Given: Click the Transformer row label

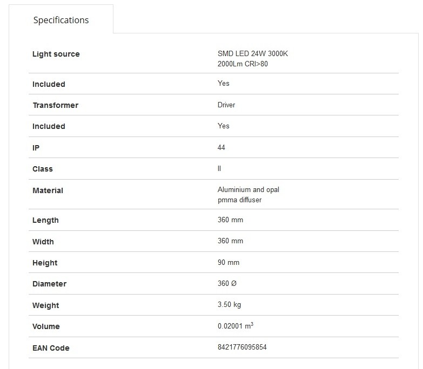Looking at the screenshot, I should pyautogui.click(x=56, y=105).
